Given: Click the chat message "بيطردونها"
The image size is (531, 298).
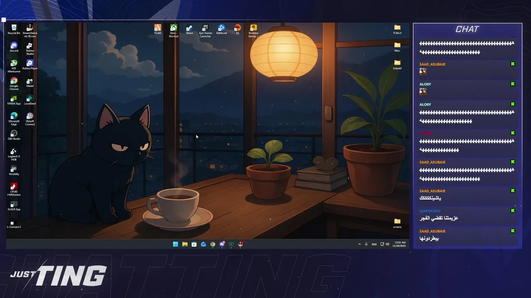Looking at the screenshot, I should pyautogui.click(x=429, y=238).
